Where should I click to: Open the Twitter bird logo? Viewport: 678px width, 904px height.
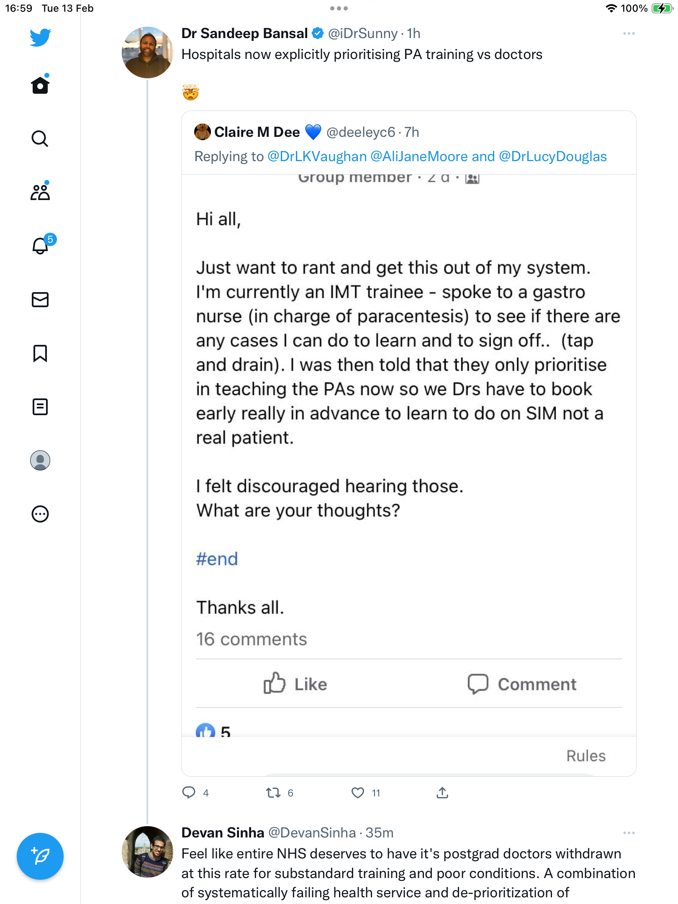(x=40, y=37)
